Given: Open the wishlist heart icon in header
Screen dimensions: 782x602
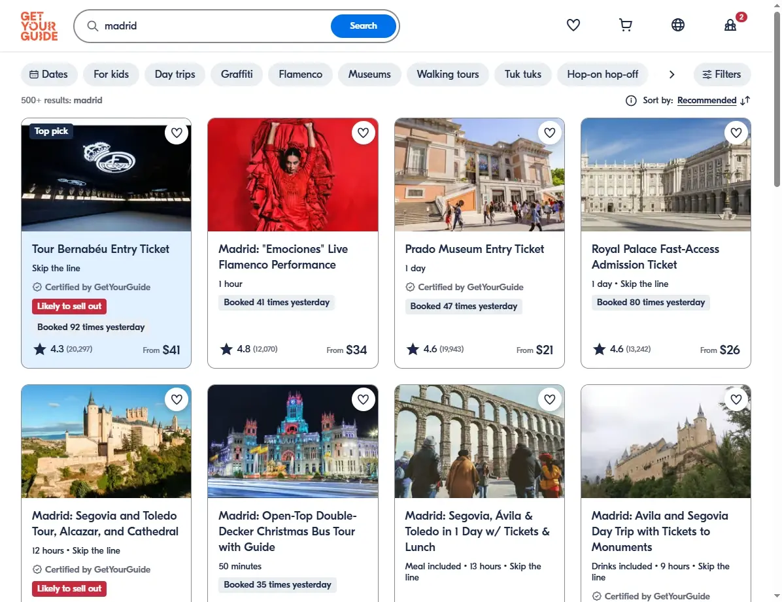Looking at the screenshot, I should (x=573, y=25).
